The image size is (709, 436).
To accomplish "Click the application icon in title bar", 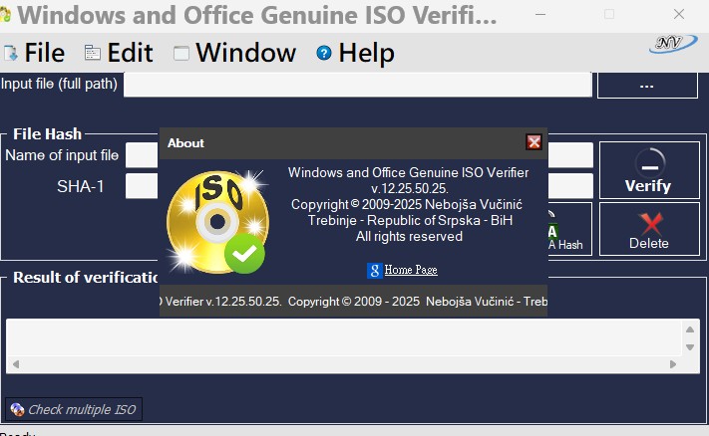I will pyautogui.click(x=5, y=15).
